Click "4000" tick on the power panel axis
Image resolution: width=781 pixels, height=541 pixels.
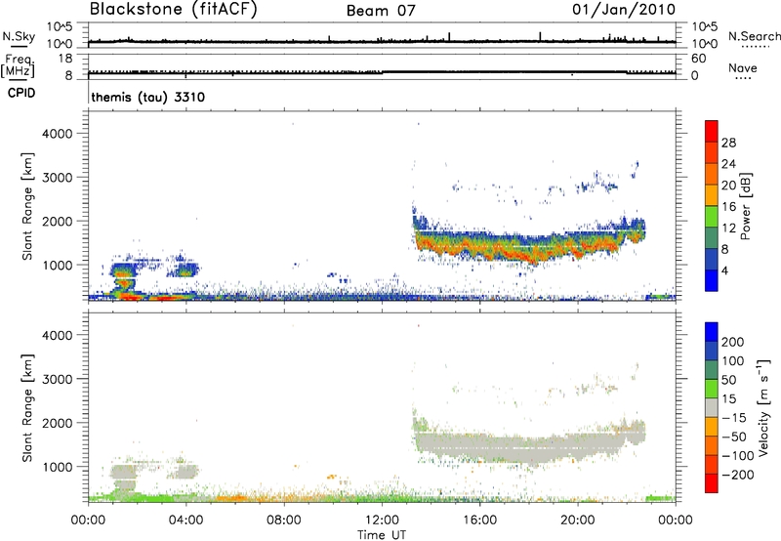(x=58, y=134)
